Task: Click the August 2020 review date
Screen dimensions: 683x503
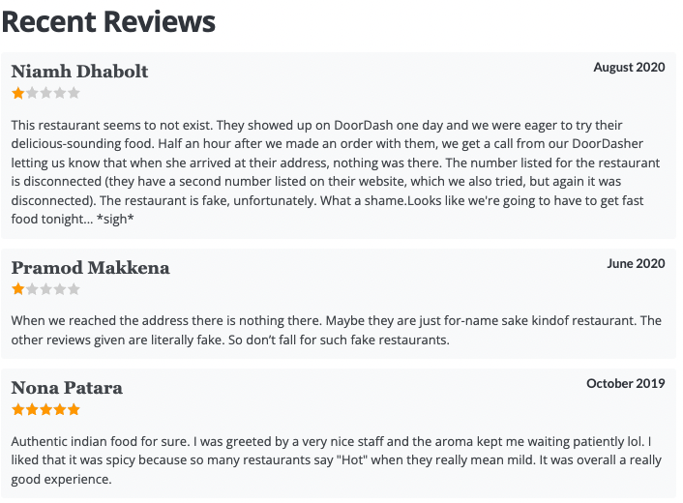Action: [x=629, y=68]
